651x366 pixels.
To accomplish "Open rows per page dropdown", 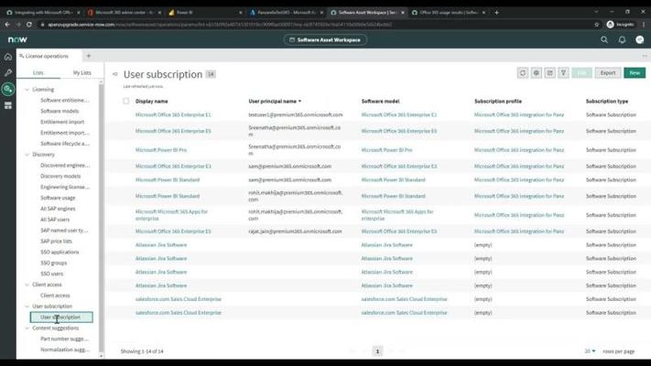I will pos(590,351).
